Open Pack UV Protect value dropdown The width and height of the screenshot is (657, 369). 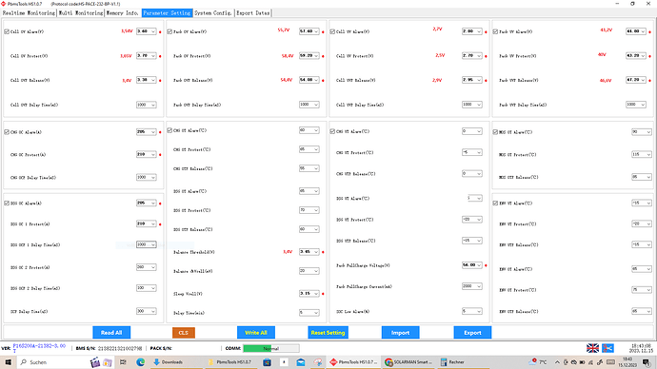(x=636, y=56)
